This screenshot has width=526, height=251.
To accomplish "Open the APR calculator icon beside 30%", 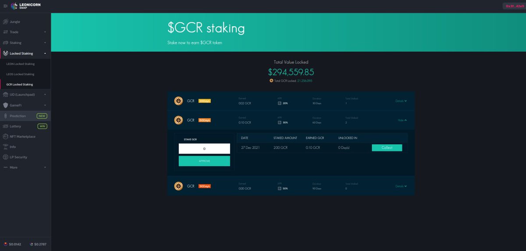I will (280, 122).
